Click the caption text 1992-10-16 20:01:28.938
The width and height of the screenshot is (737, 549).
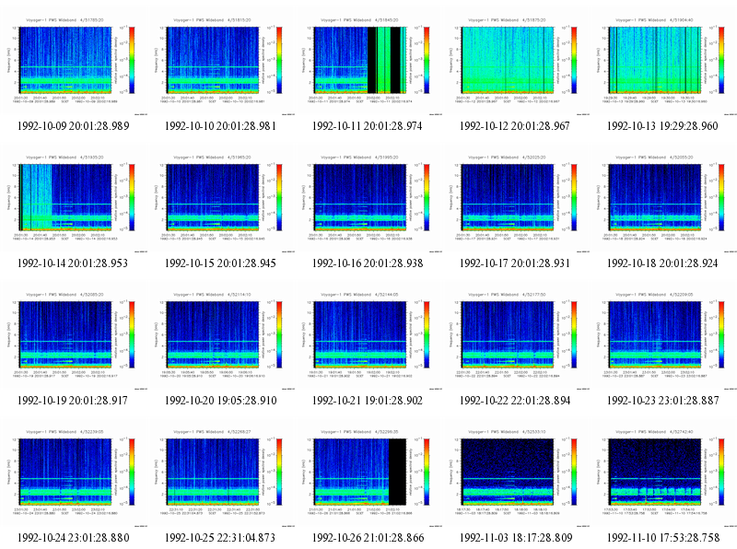[368, 263]
